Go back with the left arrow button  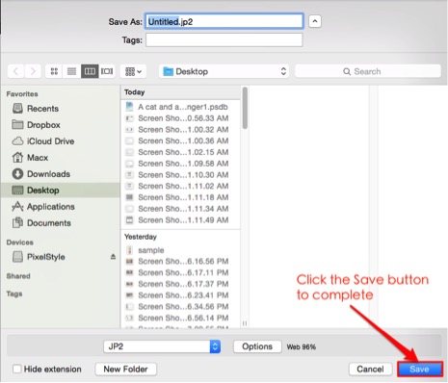click(x=15, y=71)
